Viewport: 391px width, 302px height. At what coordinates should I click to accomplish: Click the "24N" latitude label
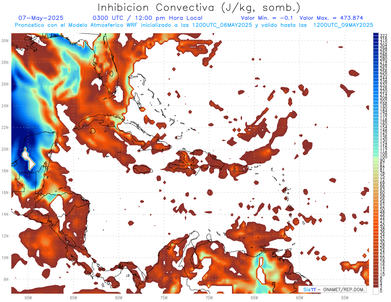pos(5,106)
